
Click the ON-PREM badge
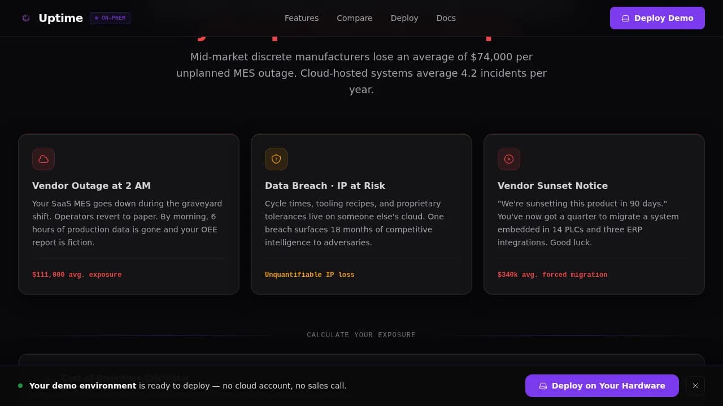[x=110, y=18]
